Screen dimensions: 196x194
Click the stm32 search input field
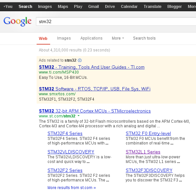116,21
